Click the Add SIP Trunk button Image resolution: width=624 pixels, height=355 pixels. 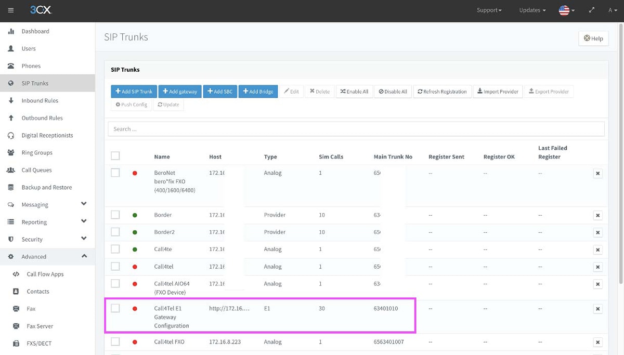[134, 91]
